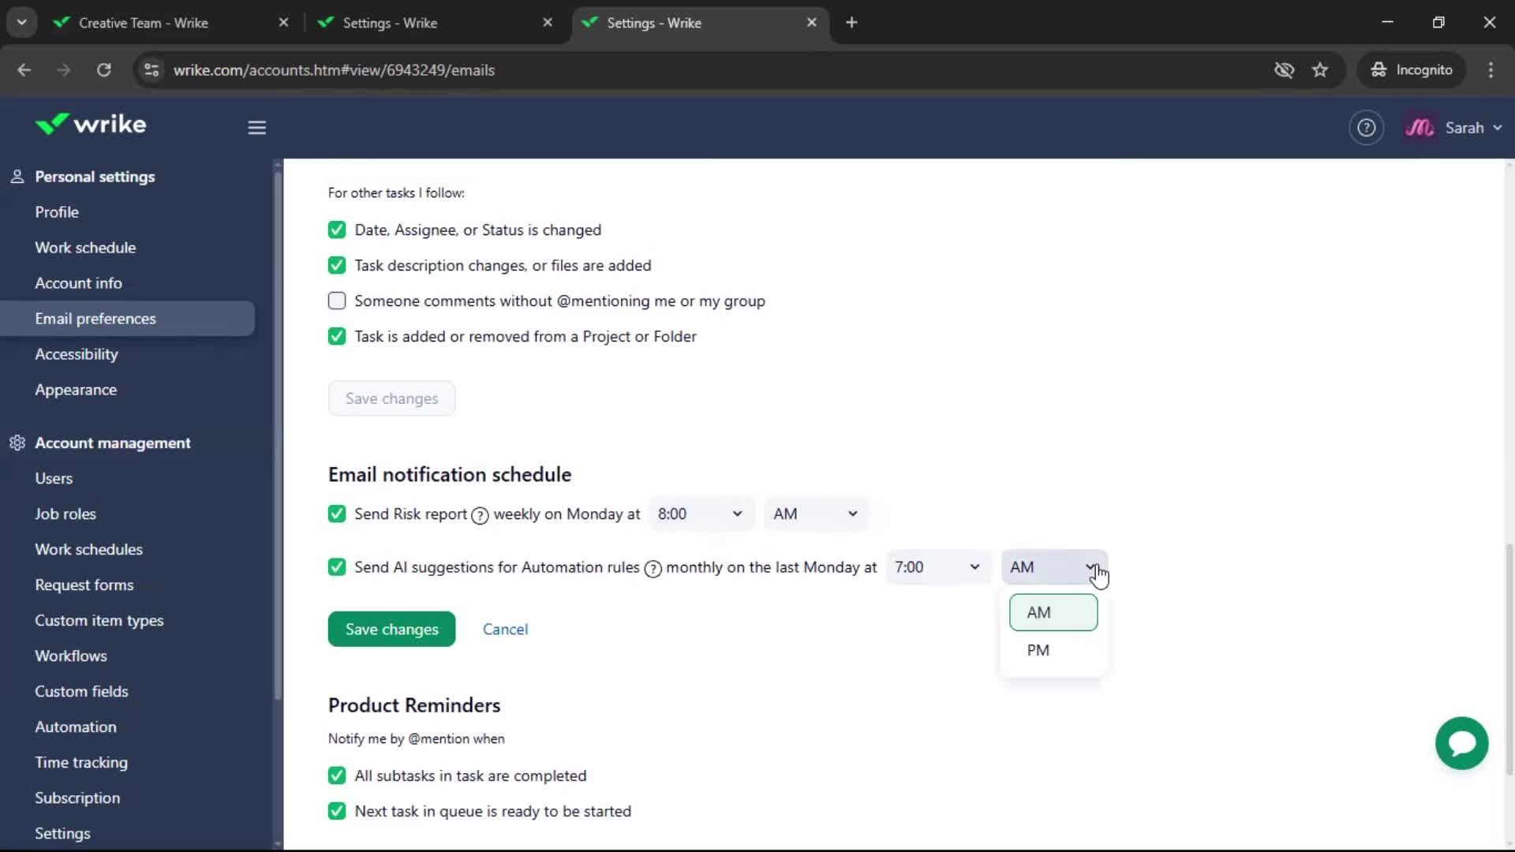Open the 8:00 time dropdown
The height and width of the screenshot is (852, 1515).
[700, 514]
